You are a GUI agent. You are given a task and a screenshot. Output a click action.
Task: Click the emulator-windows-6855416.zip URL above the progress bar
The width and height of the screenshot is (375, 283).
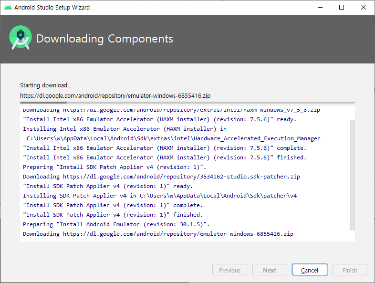point(115,96)
